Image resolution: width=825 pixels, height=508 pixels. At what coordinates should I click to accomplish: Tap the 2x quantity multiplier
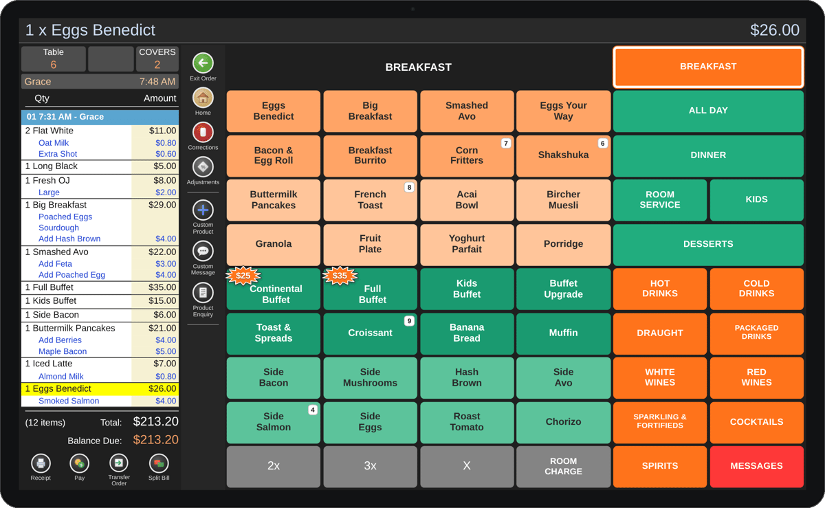click(274, 466)
